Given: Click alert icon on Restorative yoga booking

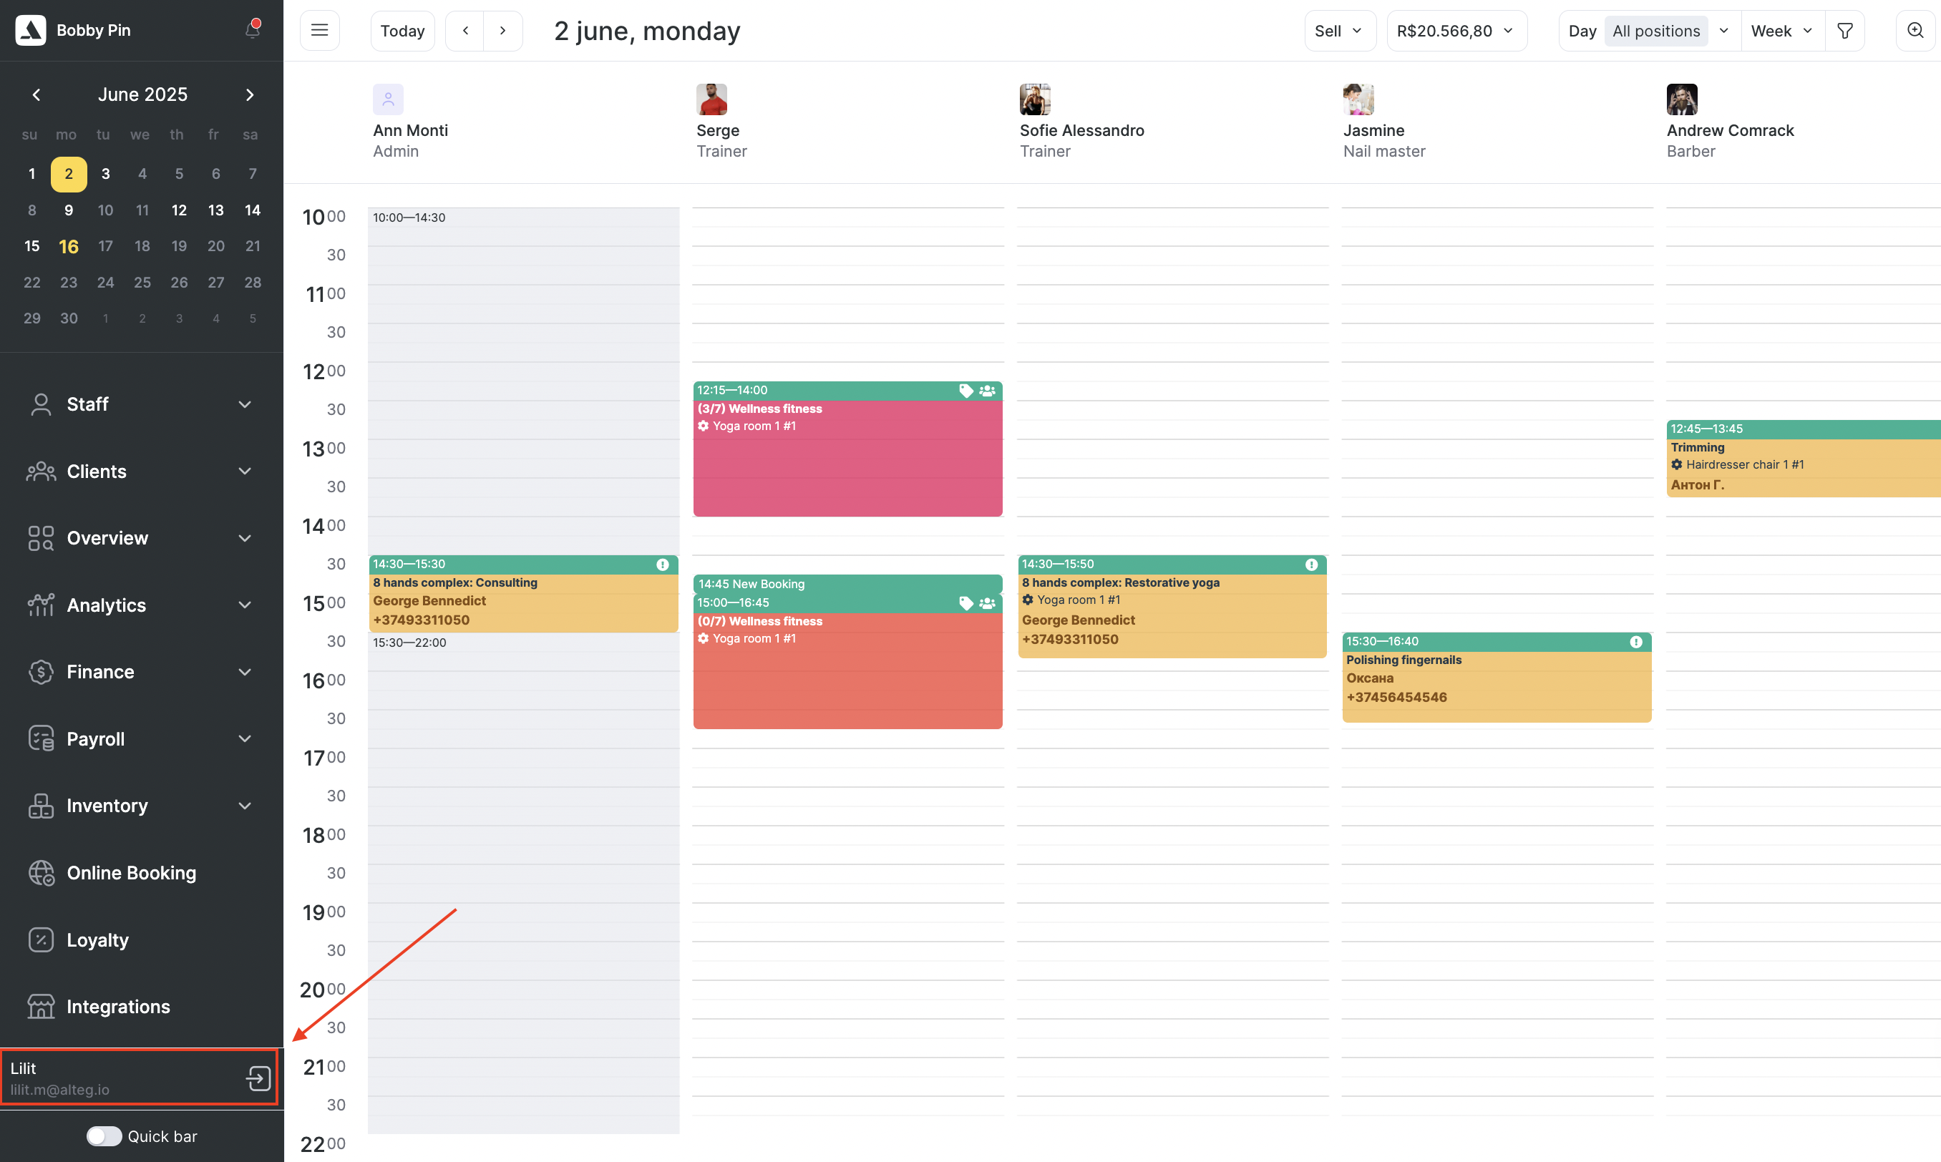Looking at the screenshot, I should pos(1311,565).
